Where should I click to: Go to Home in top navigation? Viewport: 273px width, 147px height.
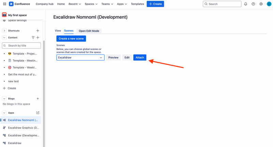point(61,4)
